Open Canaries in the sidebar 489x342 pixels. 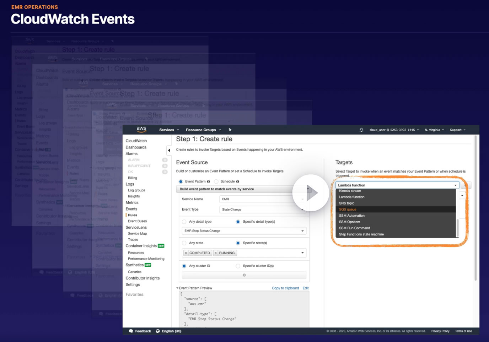pyautogui.click(x=135, y=272)
